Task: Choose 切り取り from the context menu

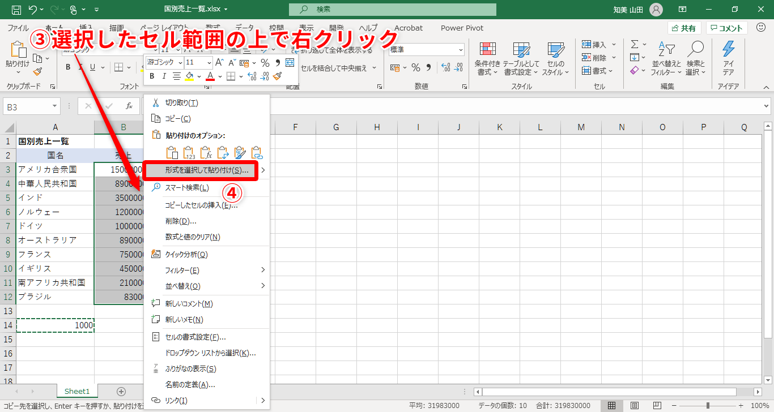Action: (x=207, y=103)
